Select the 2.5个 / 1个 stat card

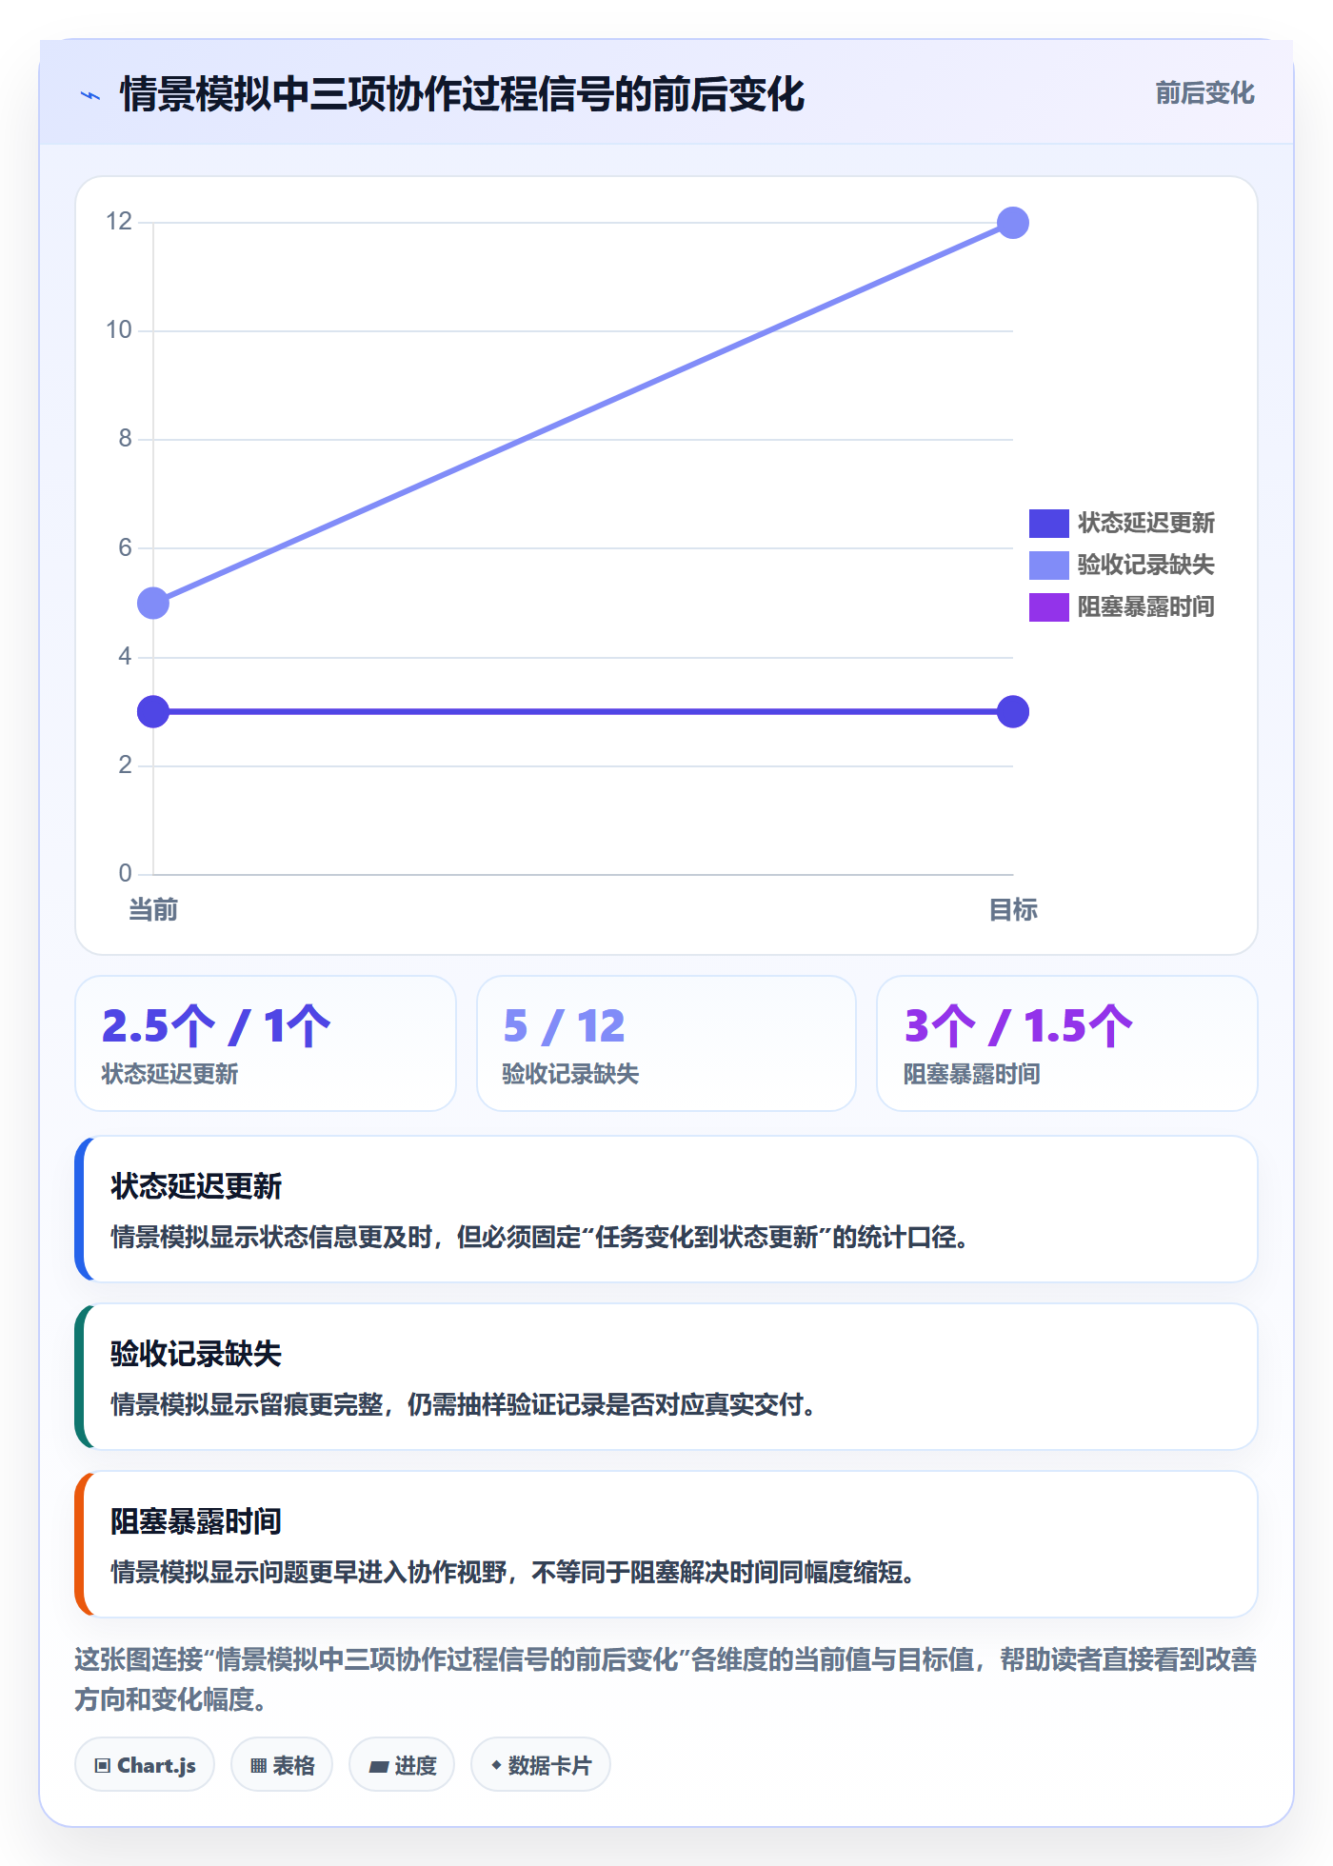coord(266,1043)
